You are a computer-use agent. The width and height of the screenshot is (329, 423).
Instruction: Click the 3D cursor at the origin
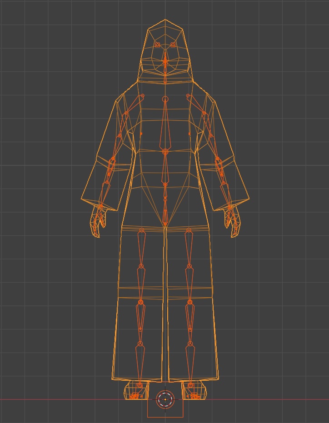[x=165, y=399]
